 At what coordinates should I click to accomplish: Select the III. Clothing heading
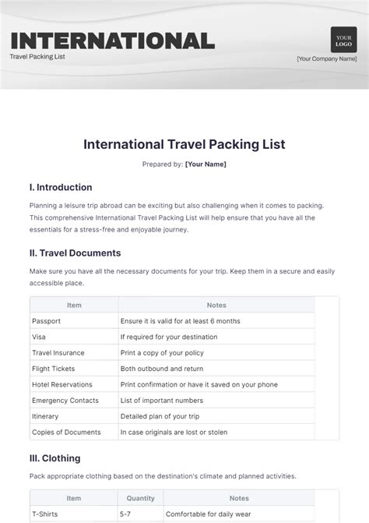pos(55,458)
